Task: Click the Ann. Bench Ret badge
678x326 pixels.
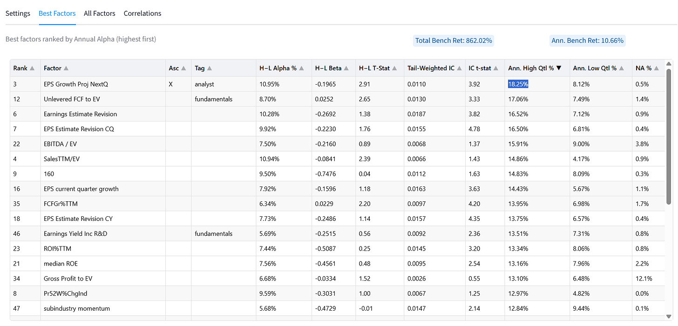Action: [587, 40]
